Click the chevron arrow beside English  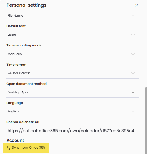[x=133, y=112]
